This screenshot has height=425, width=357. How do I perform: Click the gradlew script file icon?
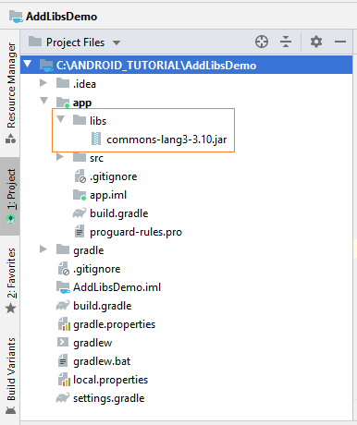point(63,342)
